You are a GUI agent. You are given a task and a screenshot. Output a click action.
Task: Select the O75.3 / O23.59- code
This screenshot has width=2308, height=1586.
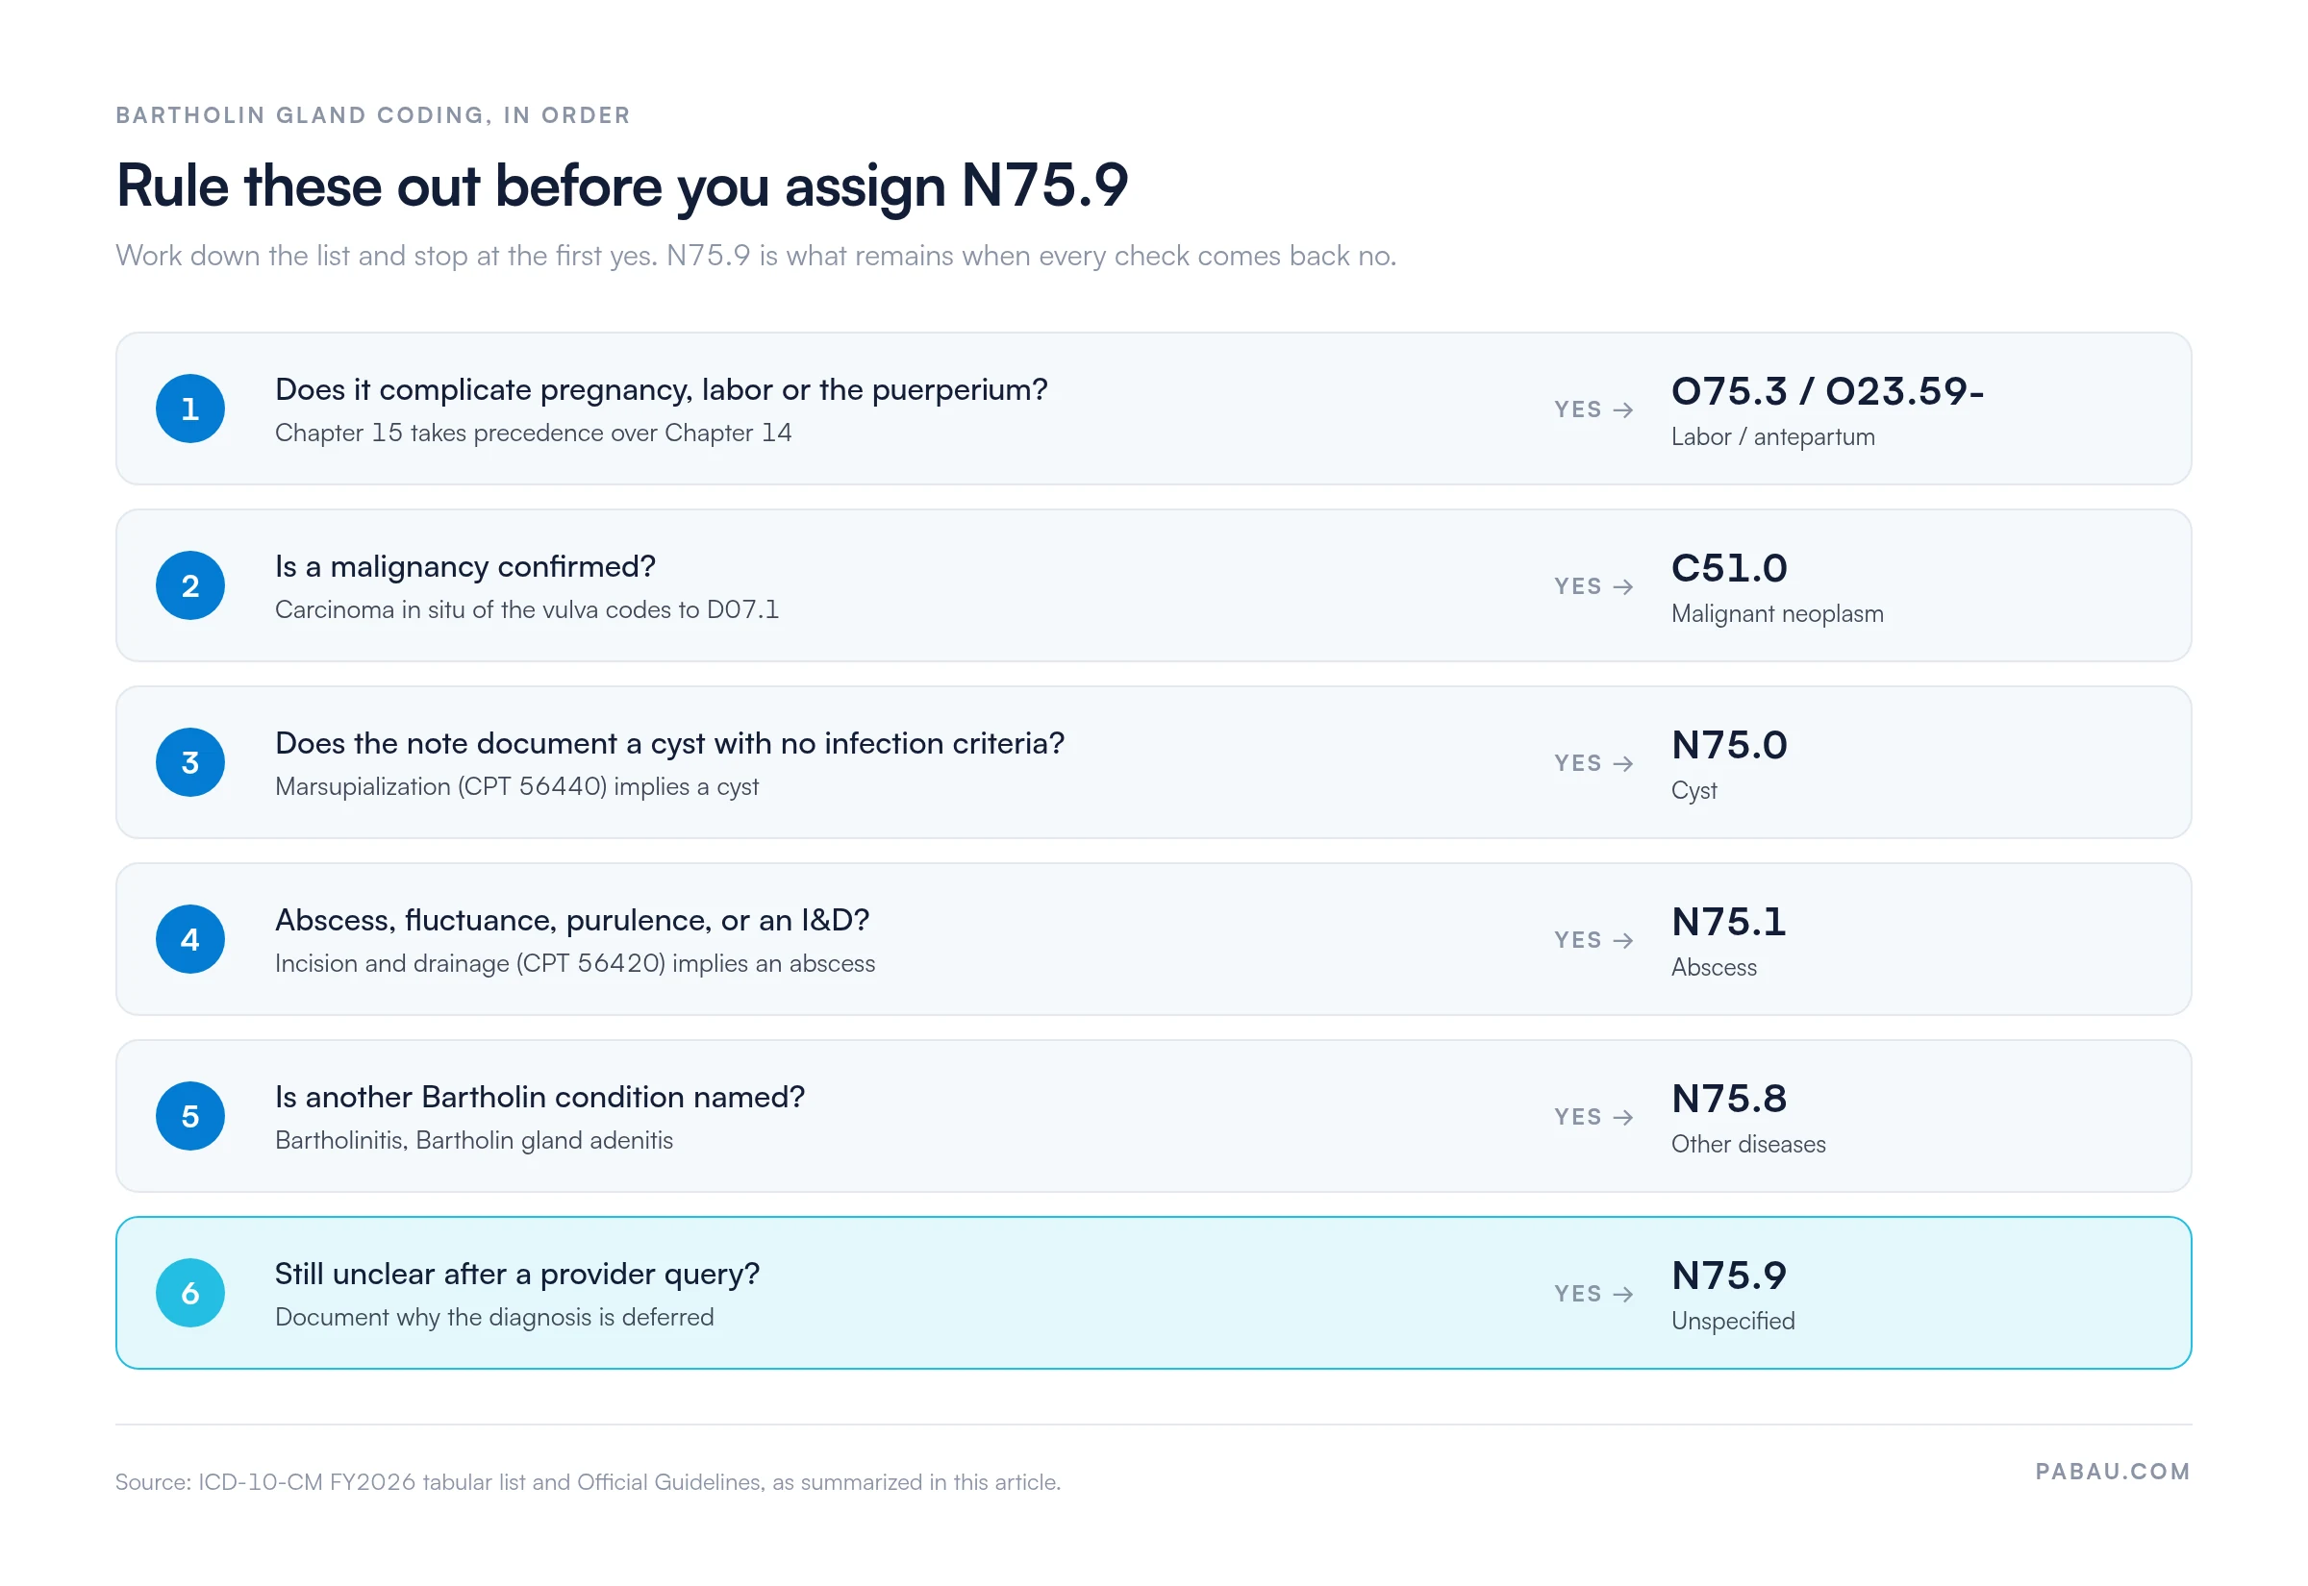pyautogui.click(x=1827, y=391)
